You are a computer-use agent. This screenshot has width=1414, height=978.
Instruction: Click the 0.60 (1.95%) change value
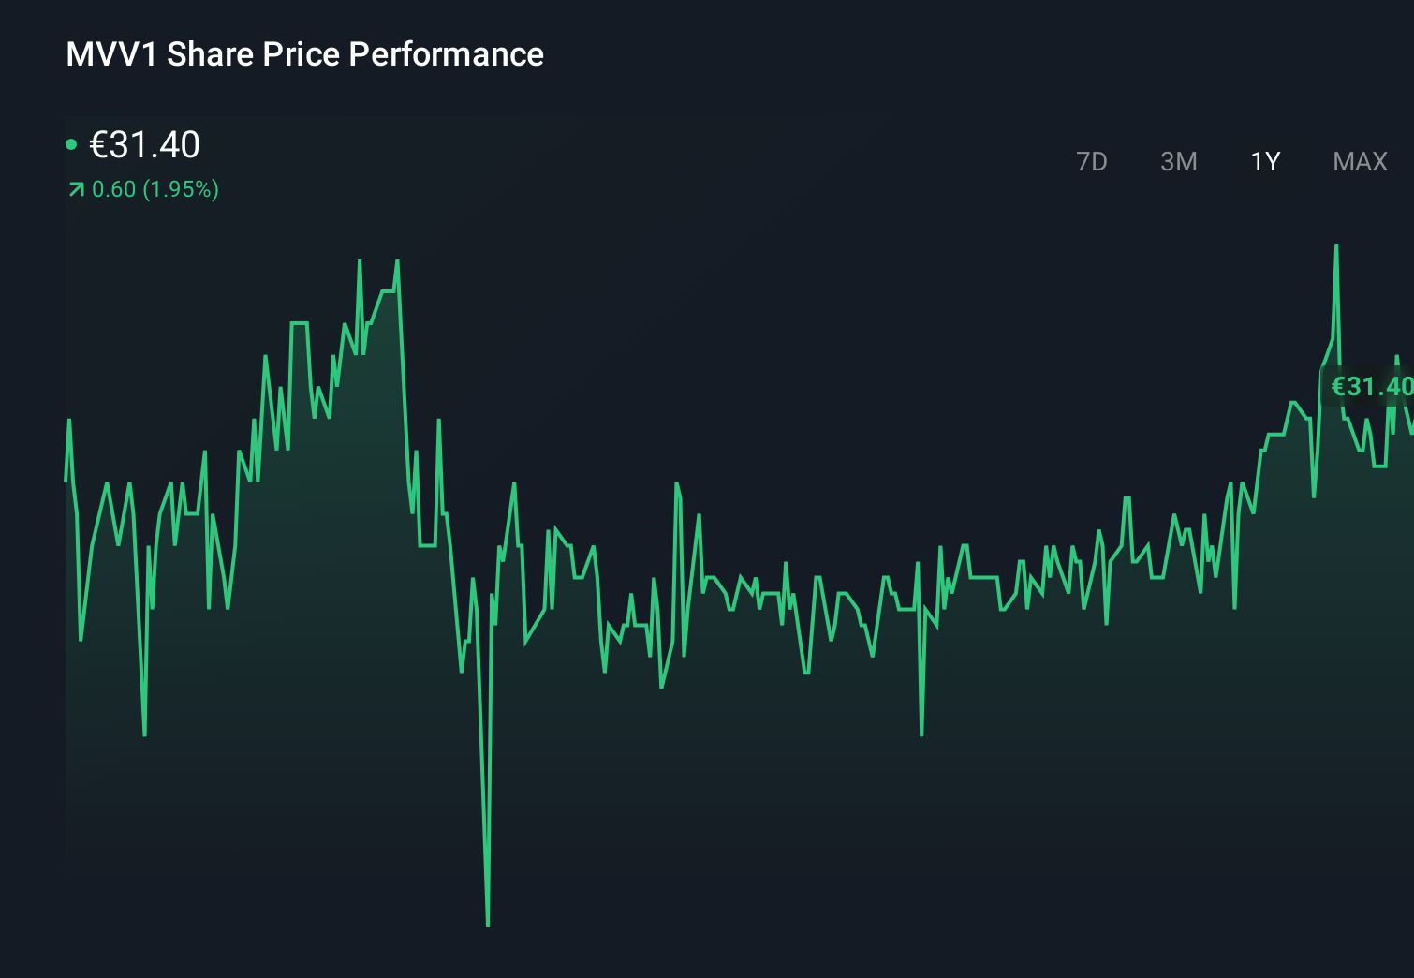(155, 189)
